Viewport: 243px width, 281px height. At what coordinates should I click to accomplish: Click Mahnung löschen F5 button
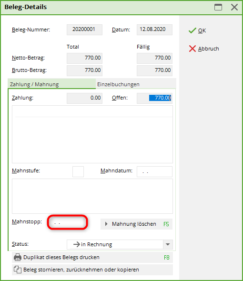pos(136,224)
